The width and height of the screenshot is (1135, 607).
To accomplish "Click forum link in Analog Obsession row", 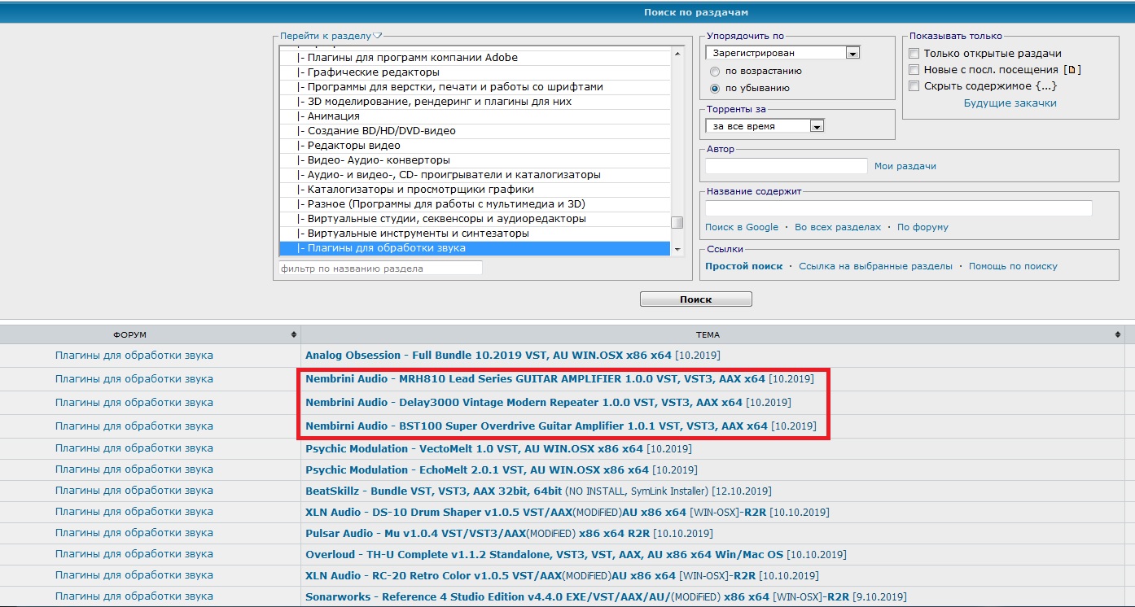I will pos(134,356).
